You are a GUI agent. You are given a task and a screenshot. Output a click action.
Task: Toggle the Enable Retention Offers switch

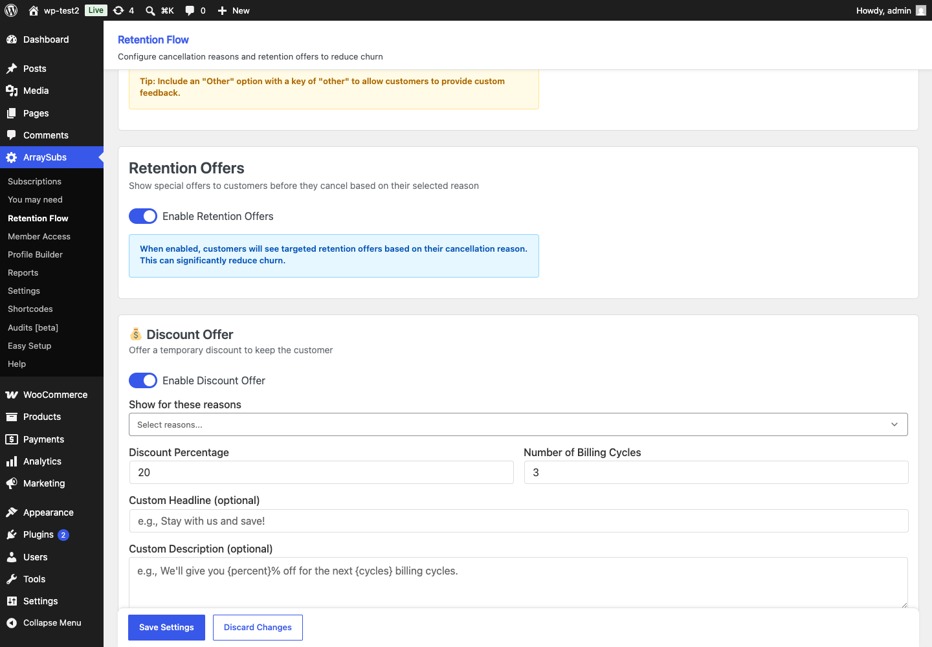click(143, 216)
